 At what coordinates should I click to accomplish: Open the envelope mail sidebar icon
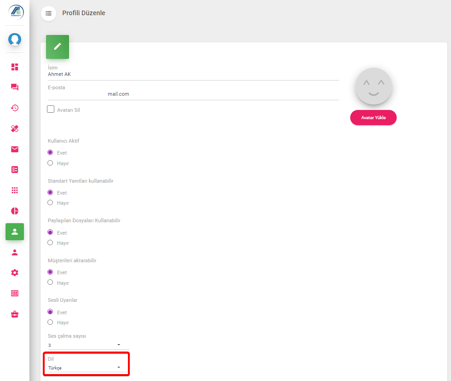click(15, 149)
